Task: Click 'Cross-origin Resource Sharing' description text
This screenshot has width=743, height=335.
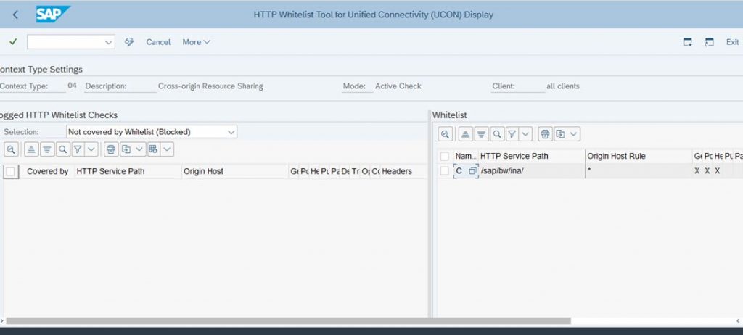Action: click(210, 86)
